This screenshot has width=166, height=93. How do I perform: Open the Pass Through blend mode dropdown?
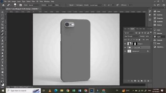point(132,36)
